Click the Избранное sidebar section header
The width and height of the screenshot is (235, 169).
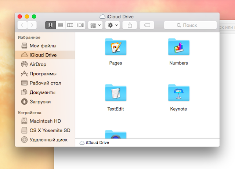click(x=29, y=37)
